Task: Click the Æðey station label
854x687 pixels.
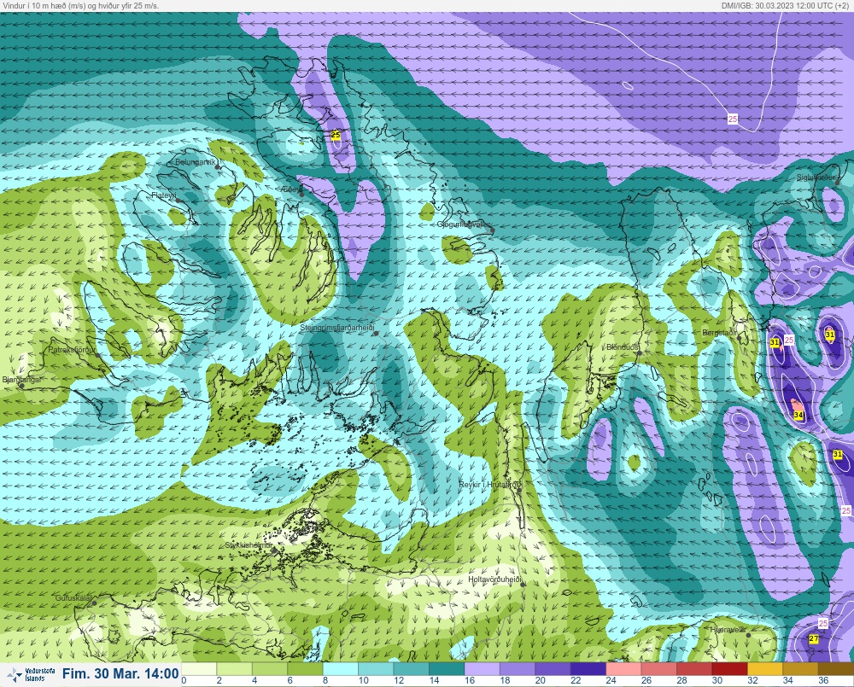Action: (292, 189)
